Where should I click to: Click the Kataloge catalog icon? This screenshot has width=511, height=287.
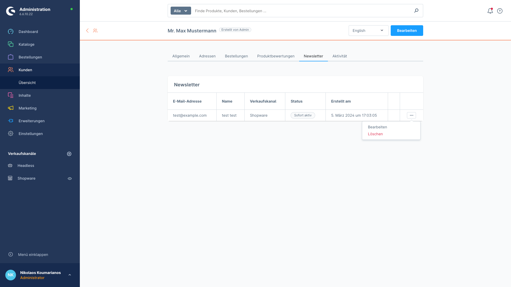coord(11,44)
